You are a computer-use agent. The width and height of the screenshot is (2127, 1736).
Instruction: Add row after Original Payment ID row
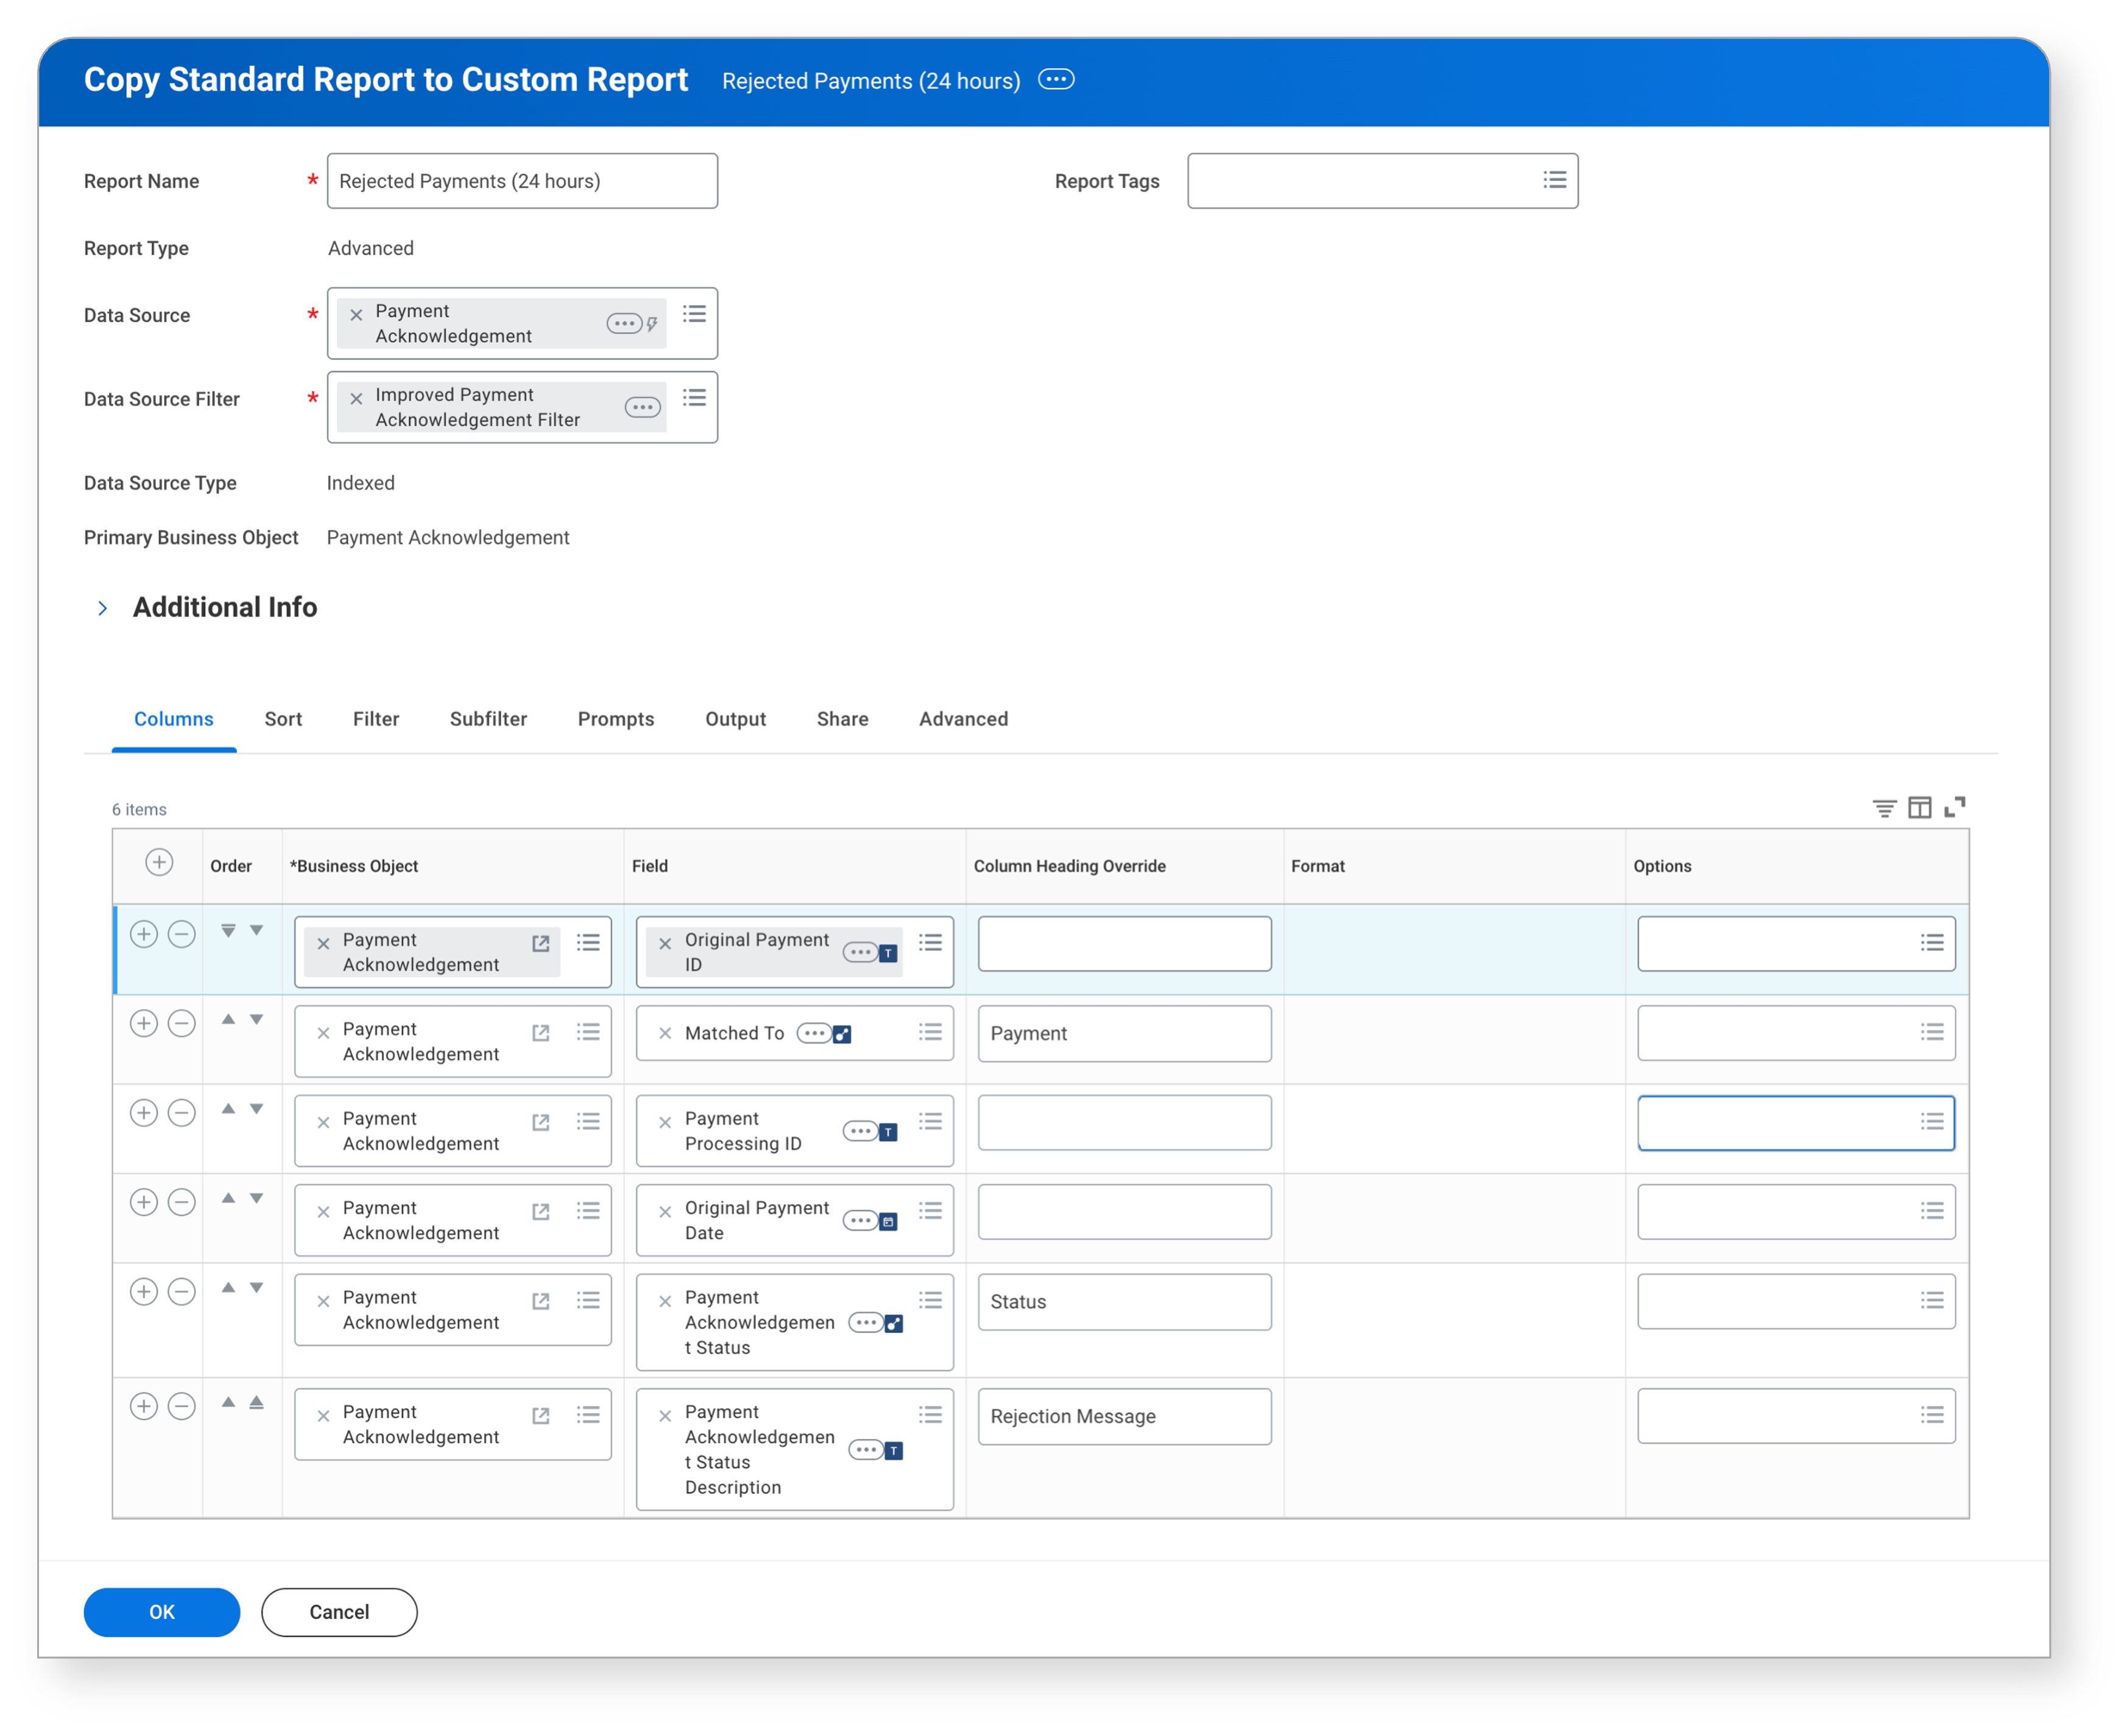[x=144, y=934]
